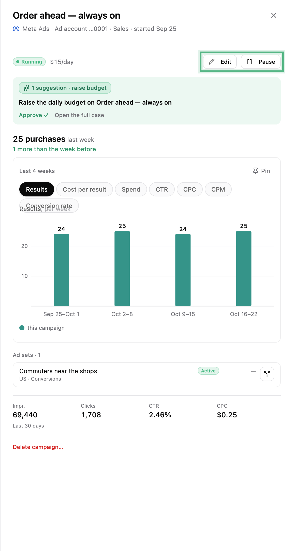Select the CPM metric tab

(x=218, y=189)
